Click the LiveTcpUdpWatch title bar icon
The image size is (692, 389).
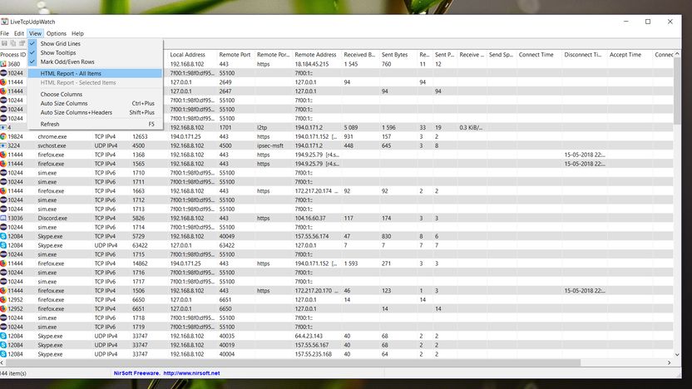(4, 22)
